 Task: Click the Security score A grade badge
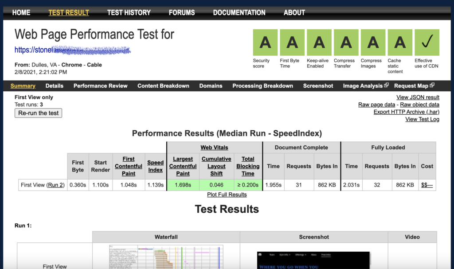point(265,42)
